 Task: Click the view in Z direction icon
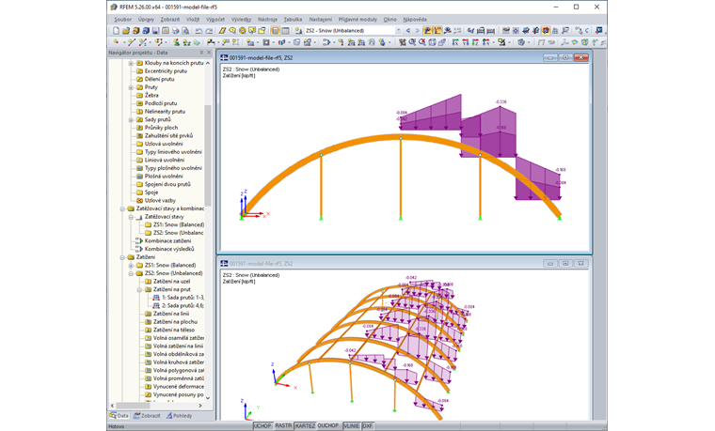click(x=475, y=42)
